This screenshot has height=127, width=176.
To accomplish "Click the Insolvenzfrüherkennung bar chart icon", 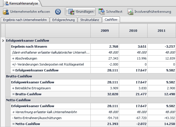I will coord(130,12).
